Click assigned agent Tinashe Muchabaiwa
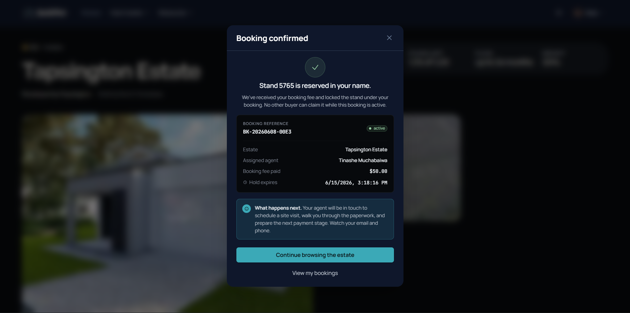 [363, 160]
